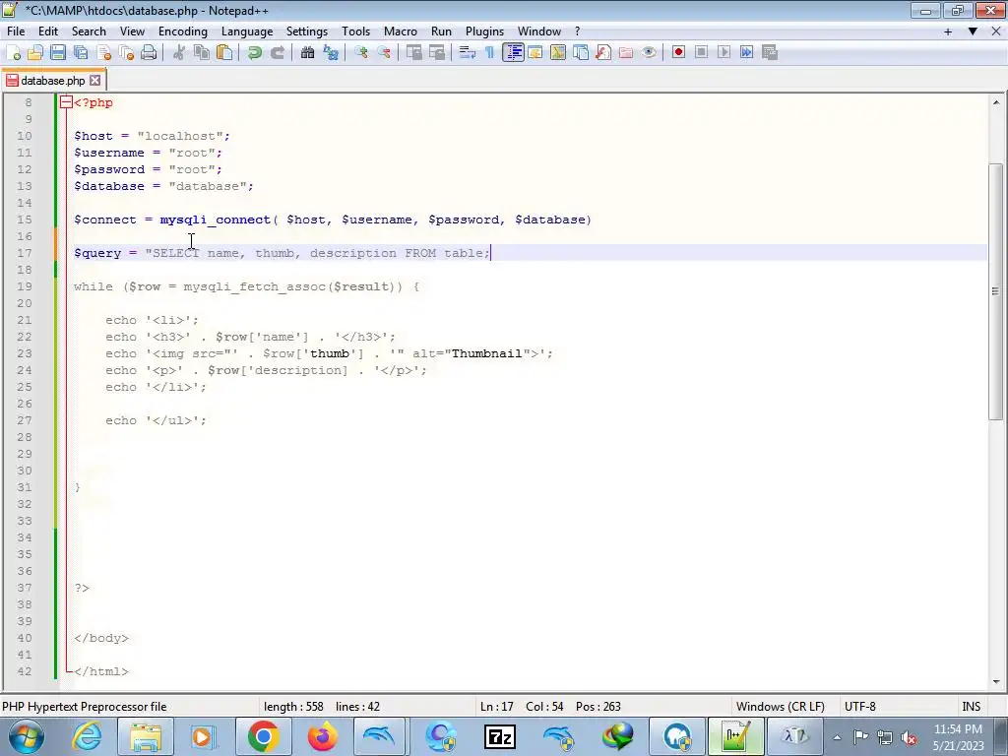Open Find with the binoculars icon
The width and height of the screenshot is (1008, 756).
(307, 53)
